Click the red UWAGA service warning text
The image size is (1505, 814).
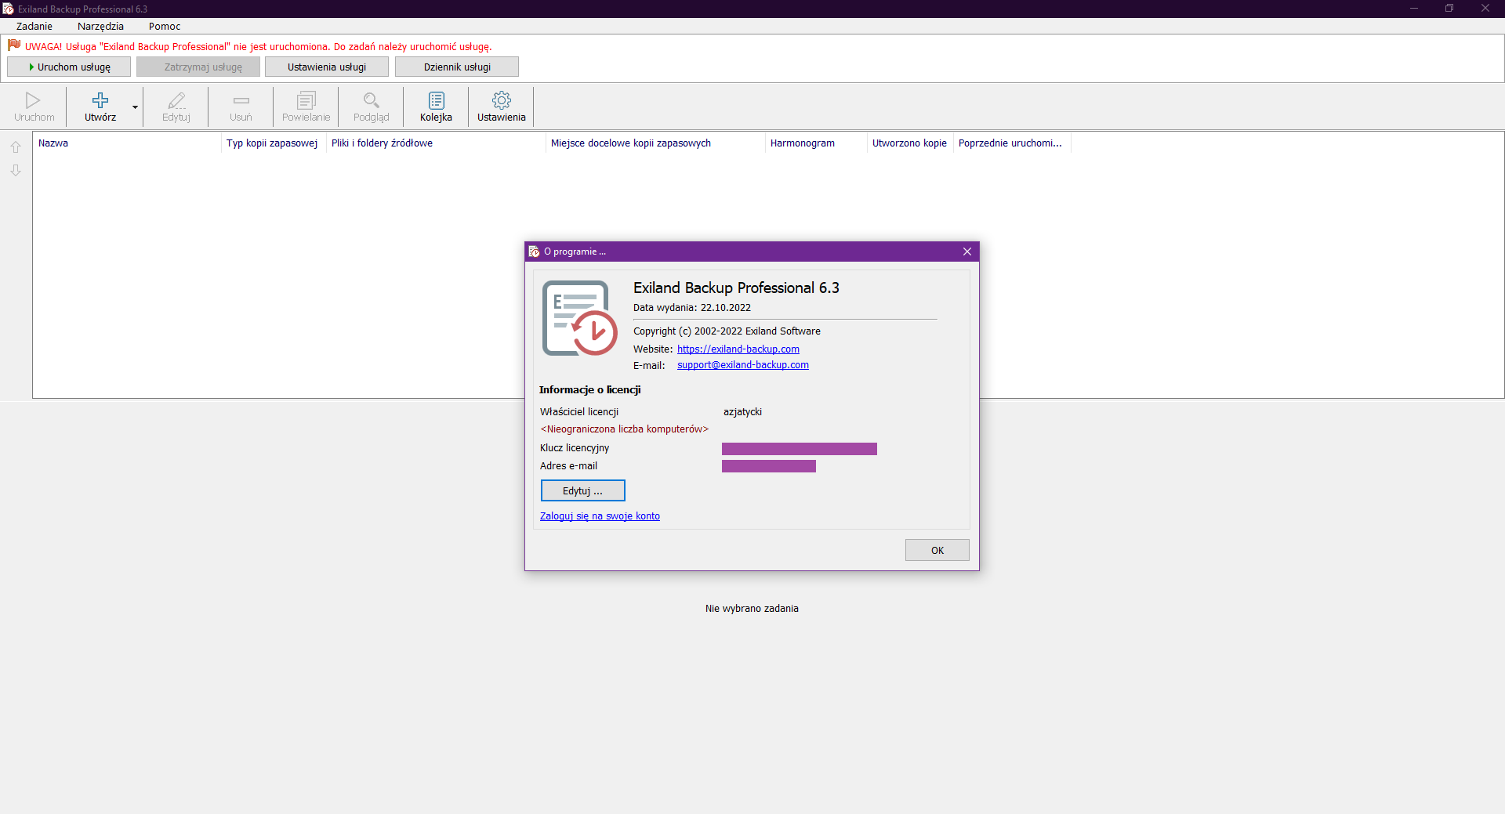click(258, 47)
